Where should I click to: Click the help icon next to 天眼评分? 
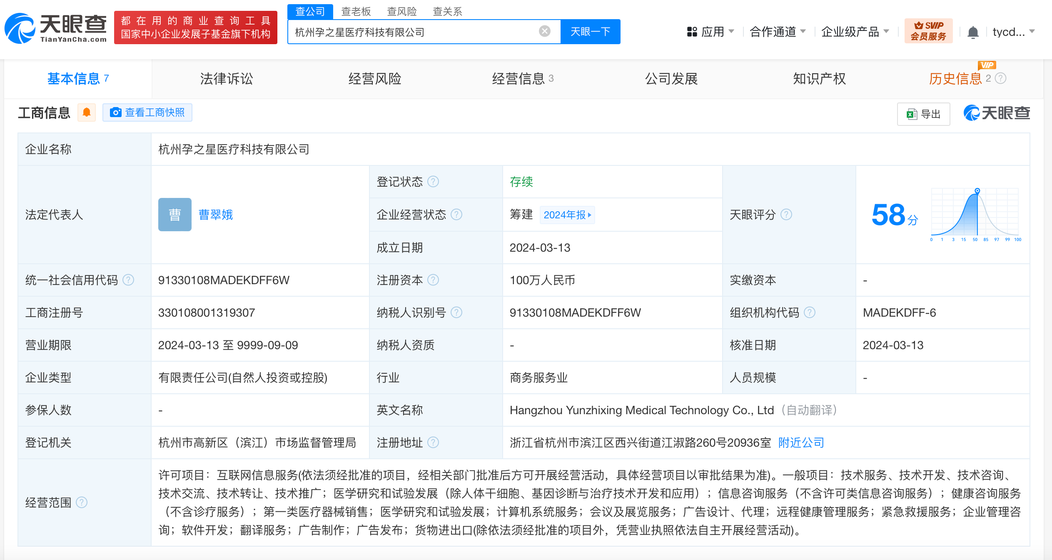pos(786,215)
